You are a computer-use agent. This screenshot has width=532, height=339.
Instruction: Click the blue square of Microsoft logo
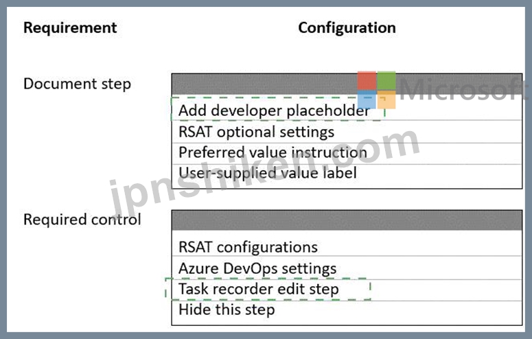367,100
